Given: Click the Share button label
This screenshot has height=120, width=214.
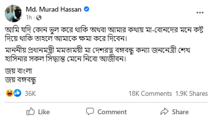Looking at the screenshot, I should pyautogui.click(x=180, y=112).
